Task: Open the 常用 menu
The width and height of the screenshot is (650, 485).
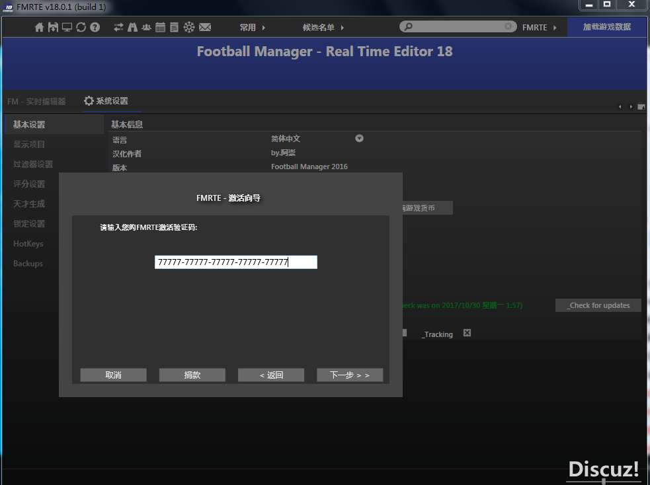Action: click(252, 28)
